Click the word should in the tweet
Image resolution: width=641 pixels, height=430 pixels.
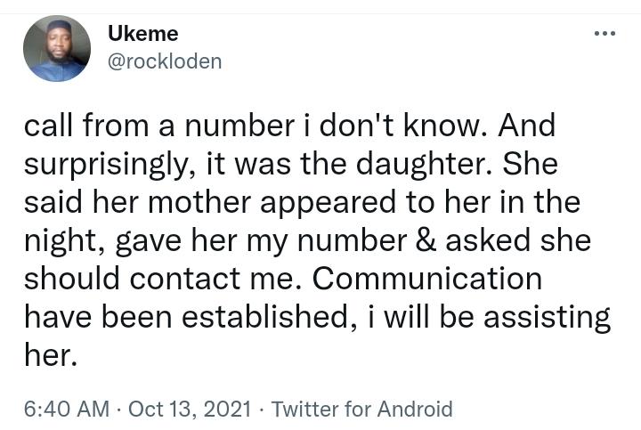(72, 278)
